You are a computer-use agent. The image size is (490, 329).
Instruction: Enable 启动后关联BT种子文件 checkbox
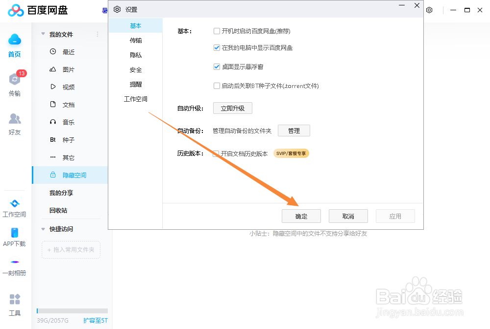(x=217, y=86)
